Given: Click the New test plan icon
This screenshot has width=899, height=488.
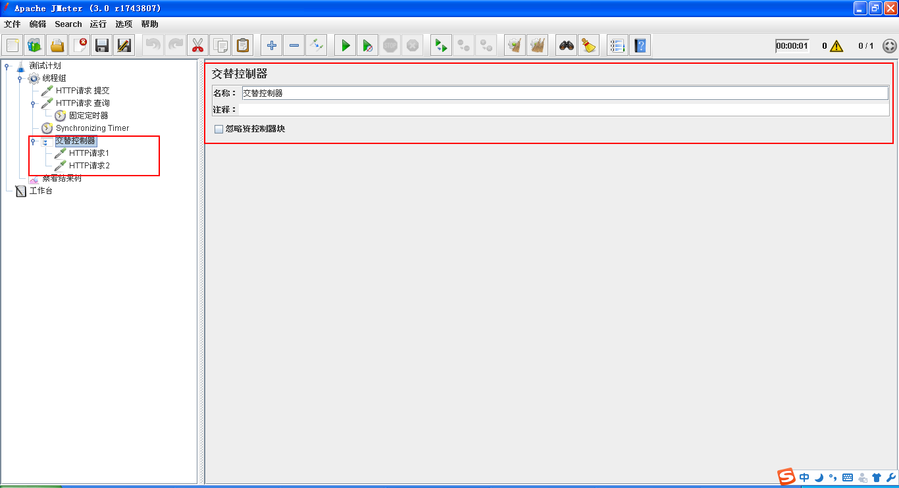Looking at the screenshot, I should tap(13, 45).
